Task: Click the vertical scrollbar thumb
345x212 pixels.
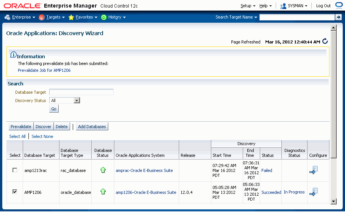Action: (334, 94)
